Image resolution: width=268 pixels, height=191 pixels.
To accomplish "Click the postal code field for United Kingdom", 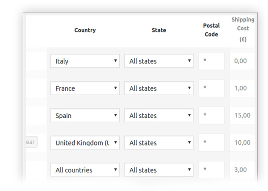I will 211,143.
